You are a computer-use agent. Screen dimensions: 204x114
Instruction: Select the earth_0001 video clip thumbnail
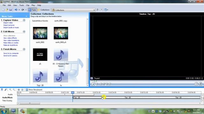[40, 33]
